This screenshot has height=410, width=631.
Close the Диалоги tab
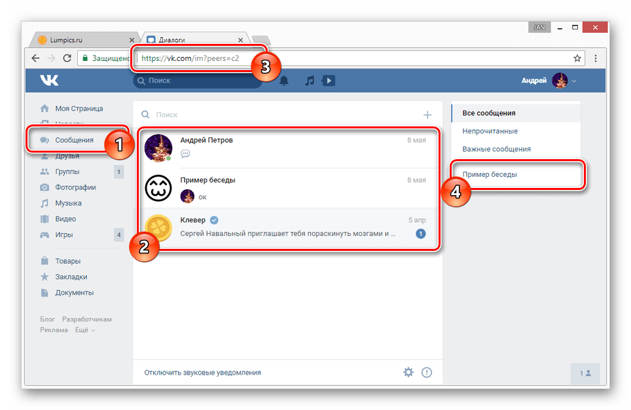click(240, 40)
